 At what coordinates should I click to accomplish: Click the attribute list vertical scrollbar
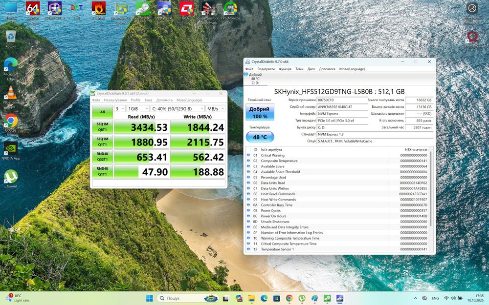coord(431,188)
